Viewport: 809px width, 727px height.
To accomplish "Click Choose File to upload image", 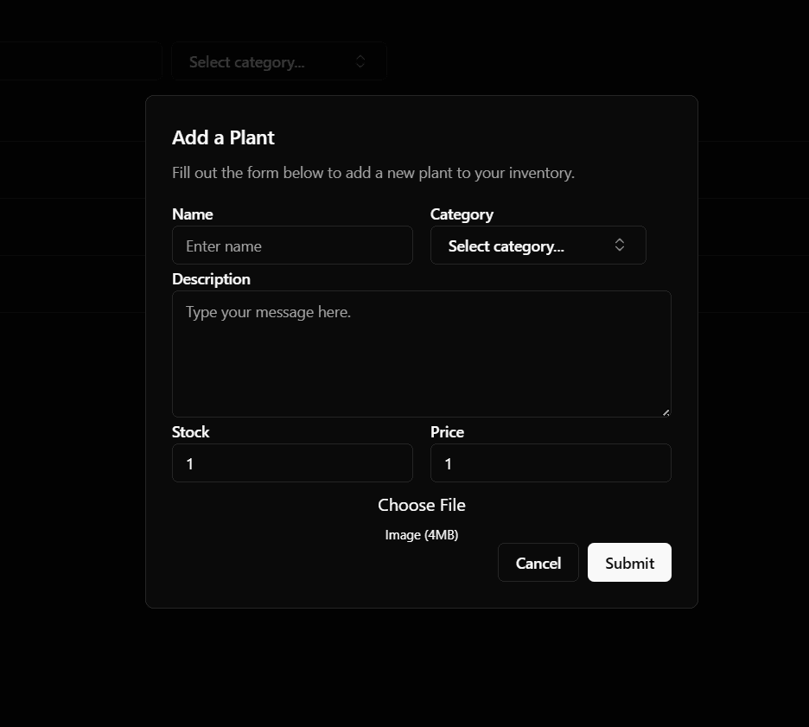I will 421,505.
